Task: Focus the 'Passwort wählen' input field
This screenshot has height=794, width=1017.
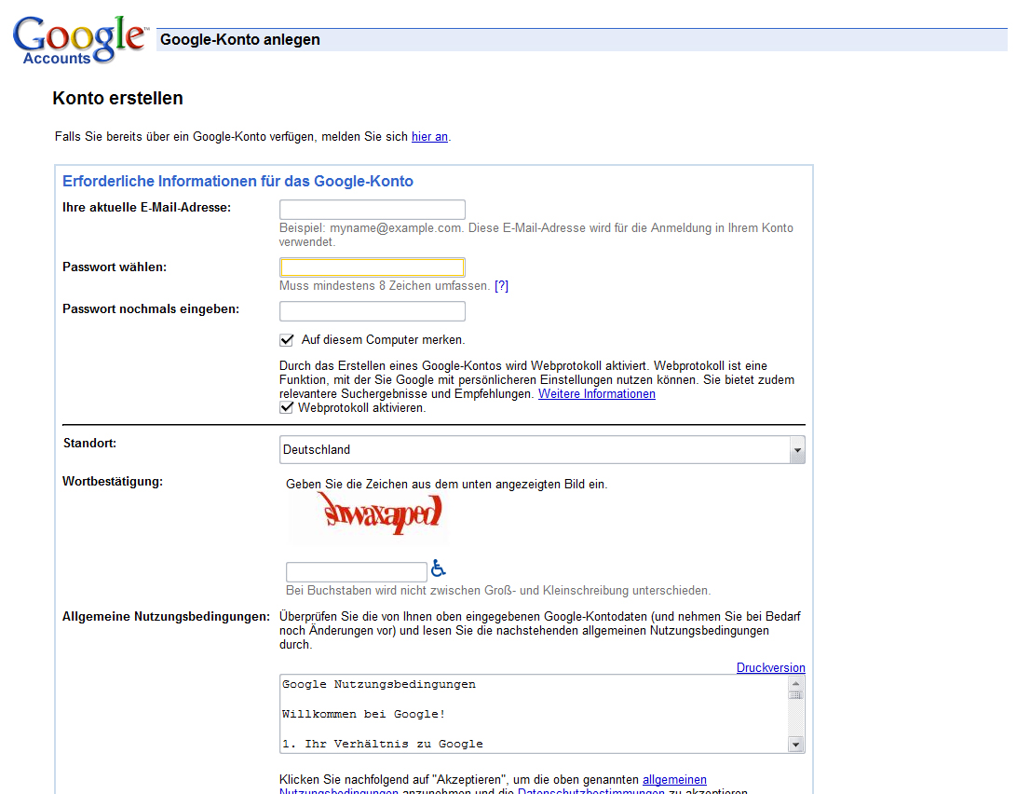Action: click(x=373, y=267)
